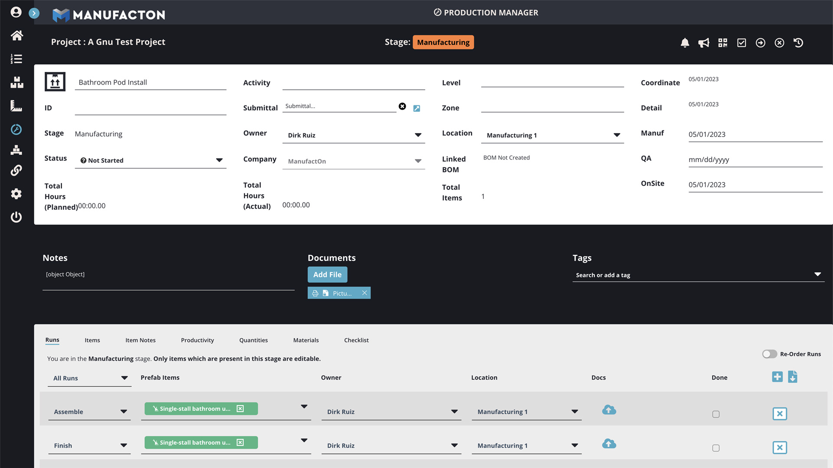Image resolution: width=833 pixels, height=468 pixels.
Task: Open Settings gear in sidebar
Action: (16, 194)
